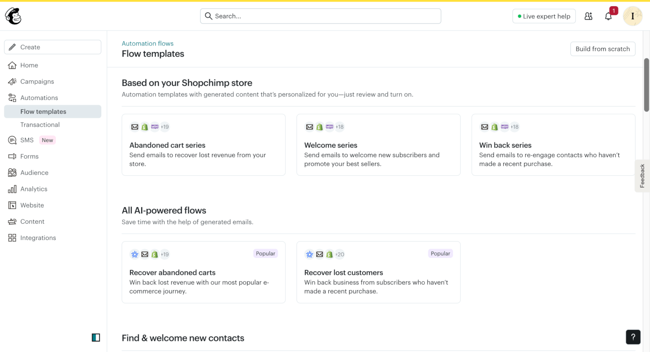This screenshot has width=650, height=352.
Task: Click Popular tag on Recover lost customers
Action: coord(440,253)
